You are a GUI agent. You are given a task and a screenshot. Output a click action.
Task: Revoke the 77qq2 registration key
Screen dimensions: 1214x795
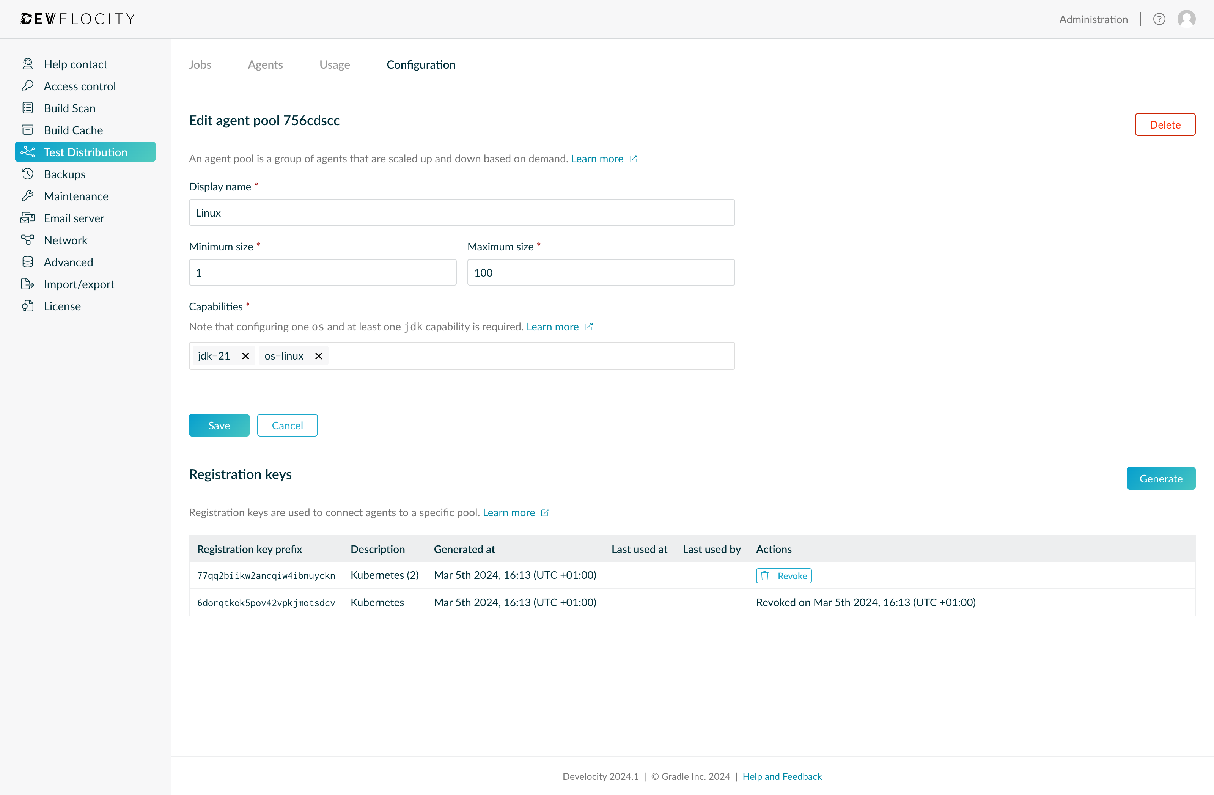784,575
